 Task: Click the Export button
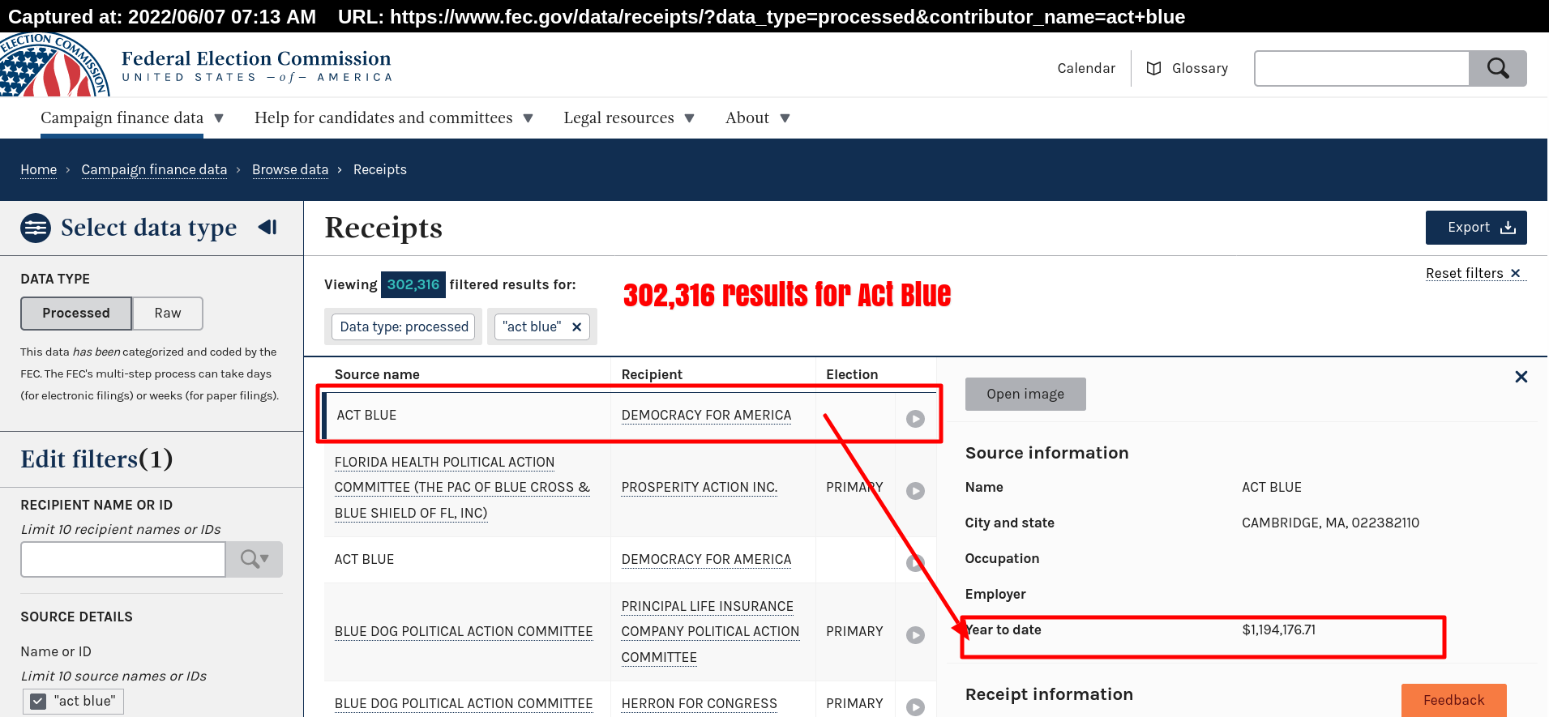click(1476, 228)
